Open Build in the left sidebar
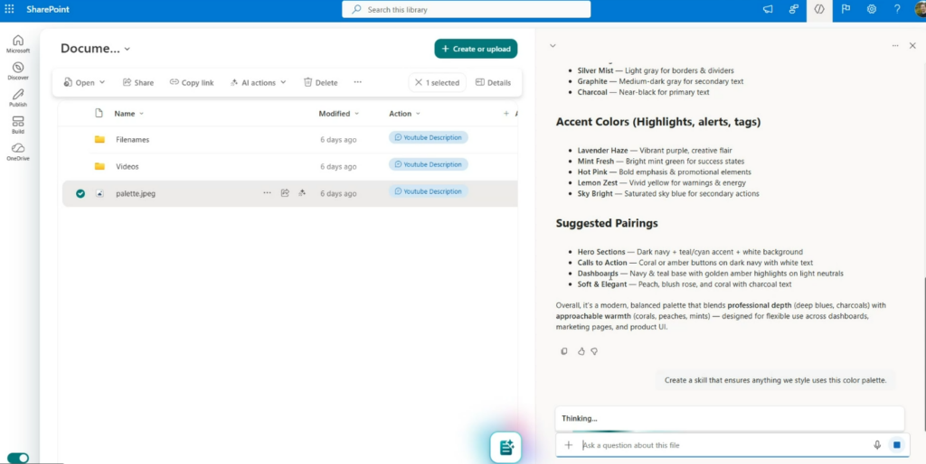The image size is (926, 464). pyautogui.click(x=18, y=125)
